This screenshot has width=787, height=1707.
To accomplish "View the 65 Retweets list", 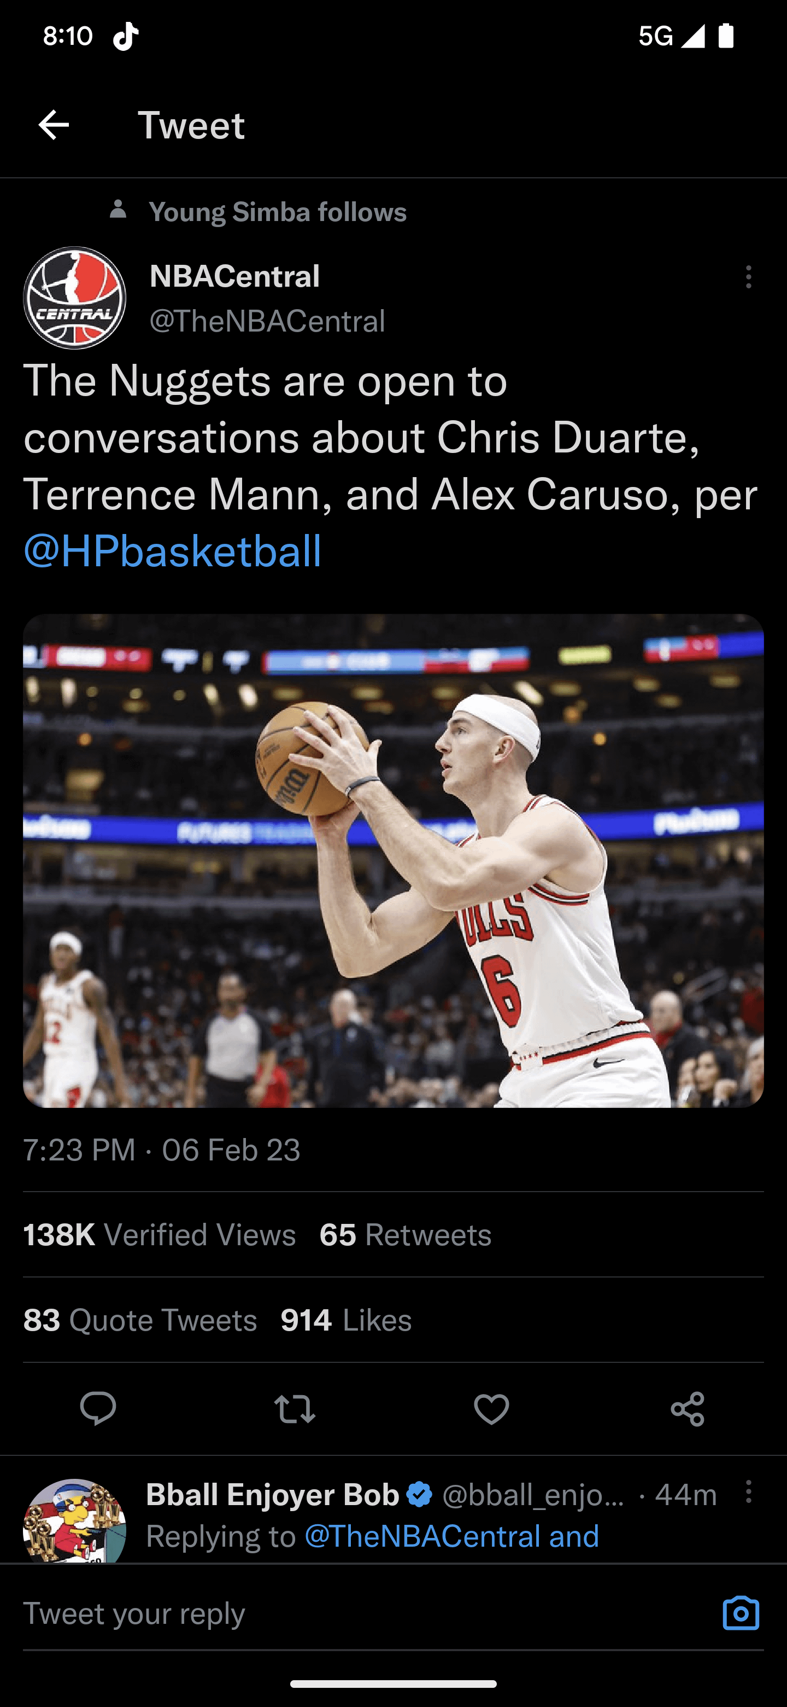I will tap(405, 1234).
